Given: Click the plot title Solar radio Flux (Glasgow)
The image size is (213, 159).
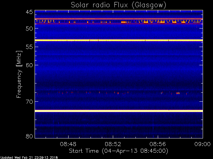Looking at the screenshot, I should pyautogui.click(x=118, y=5).
